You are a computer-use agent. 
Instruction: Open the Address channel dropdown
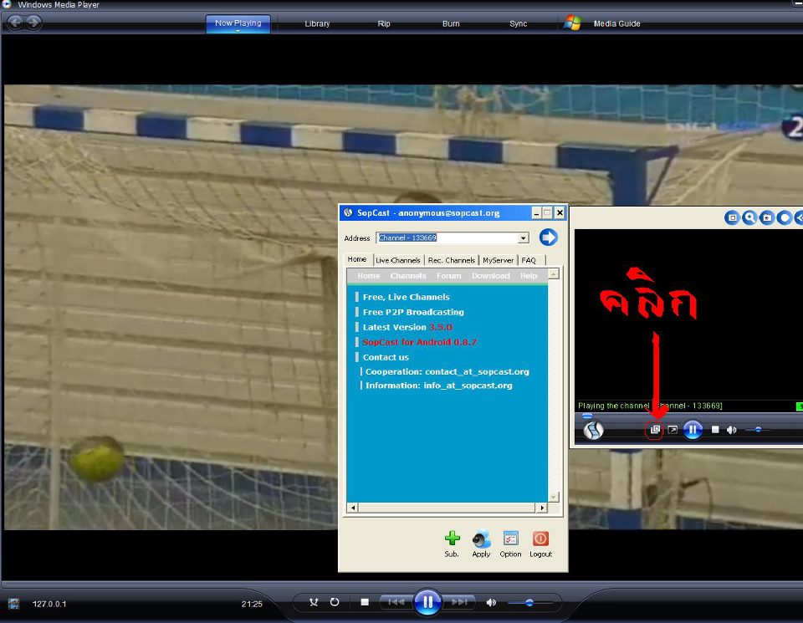click(x=522, y=238)
